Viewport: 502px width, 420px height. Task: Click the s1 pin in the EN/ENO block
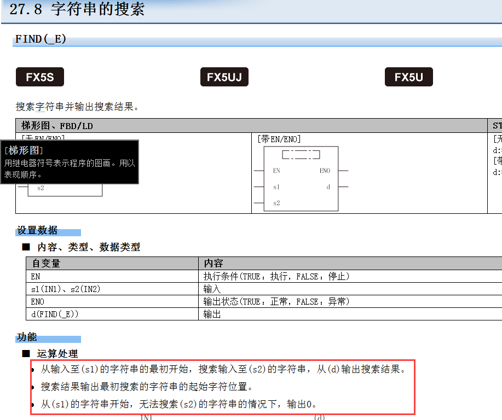[276, 187]
